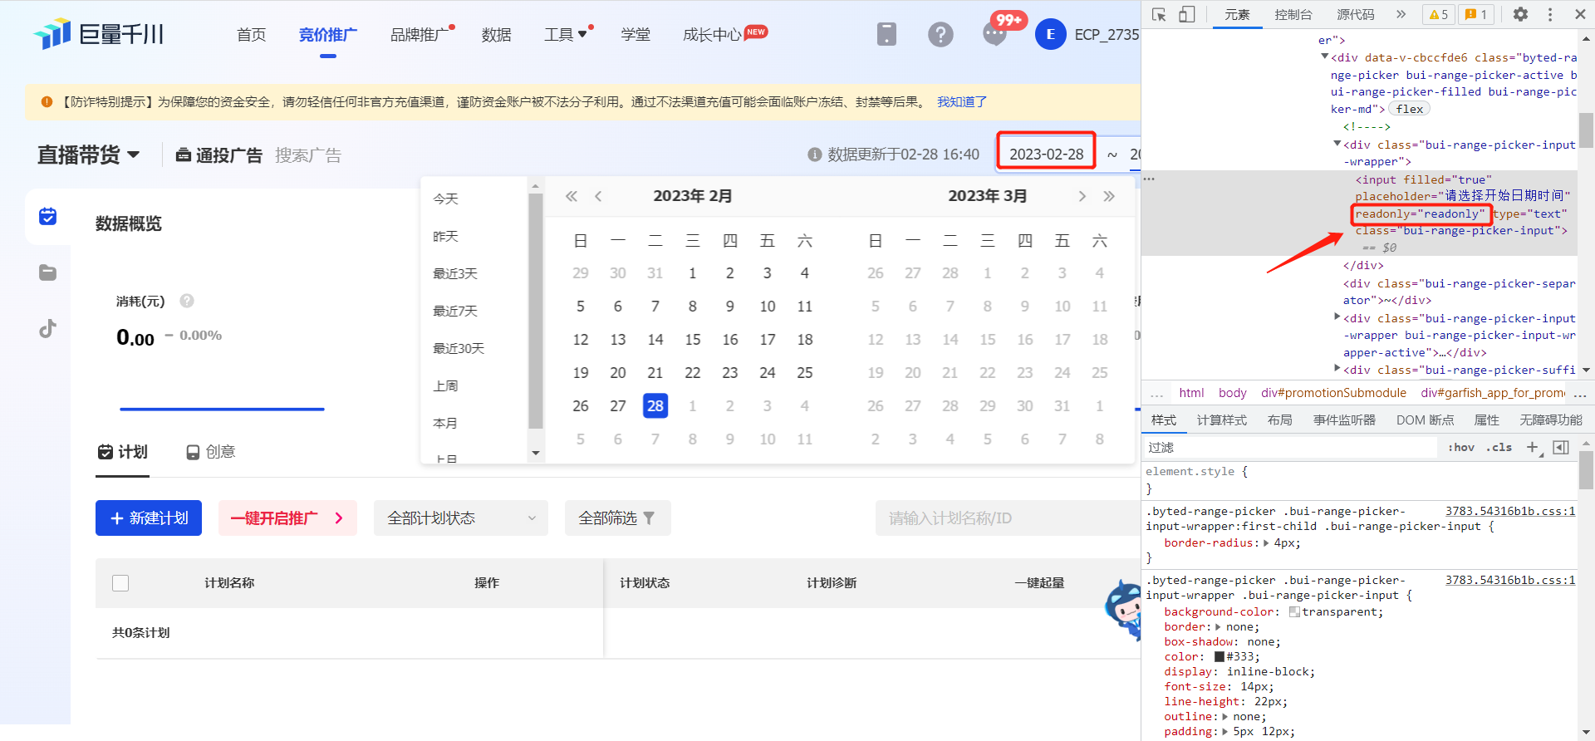This screenshot has height=741, width=1595.
Task: Click the 我知道了 link in warning banner
Action: point(961,101)
